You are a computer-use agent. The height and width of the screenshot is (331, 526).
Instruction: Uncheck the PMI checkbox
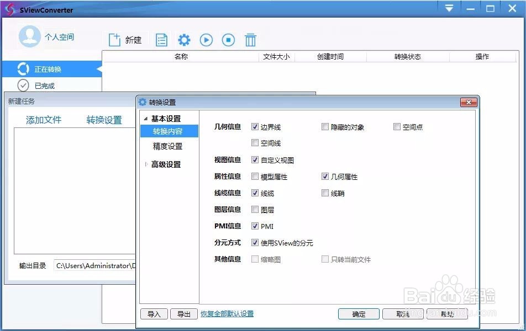(x=255, y=226)
